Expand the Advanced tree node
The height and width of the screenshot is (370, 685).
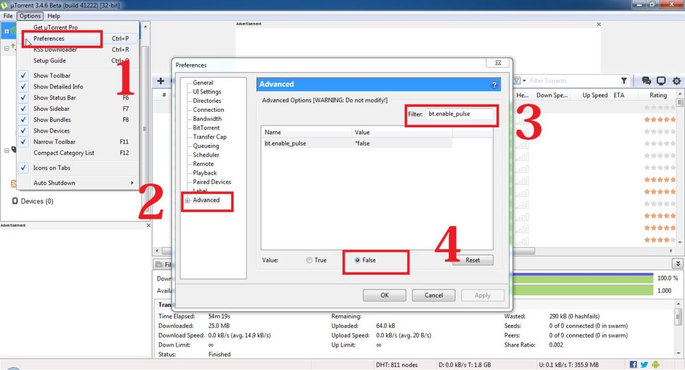(187, 200)
